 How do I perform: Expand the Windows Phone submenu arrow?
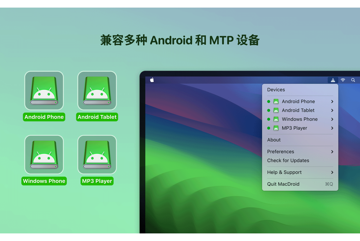pos(332,119)
